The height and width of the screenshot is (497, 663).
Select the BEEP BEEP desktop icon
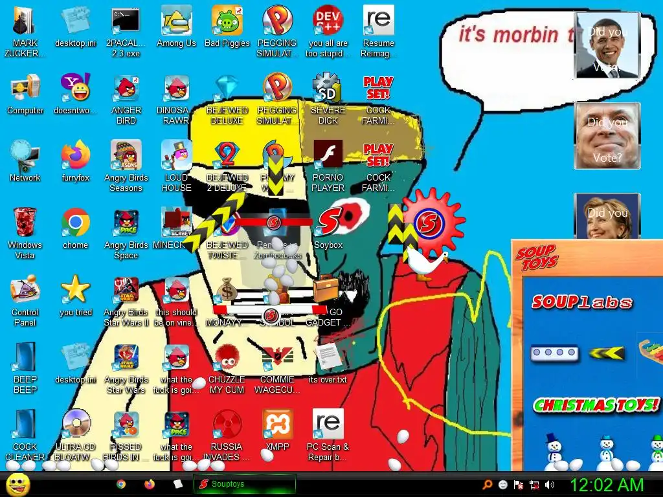coord(25,368)
